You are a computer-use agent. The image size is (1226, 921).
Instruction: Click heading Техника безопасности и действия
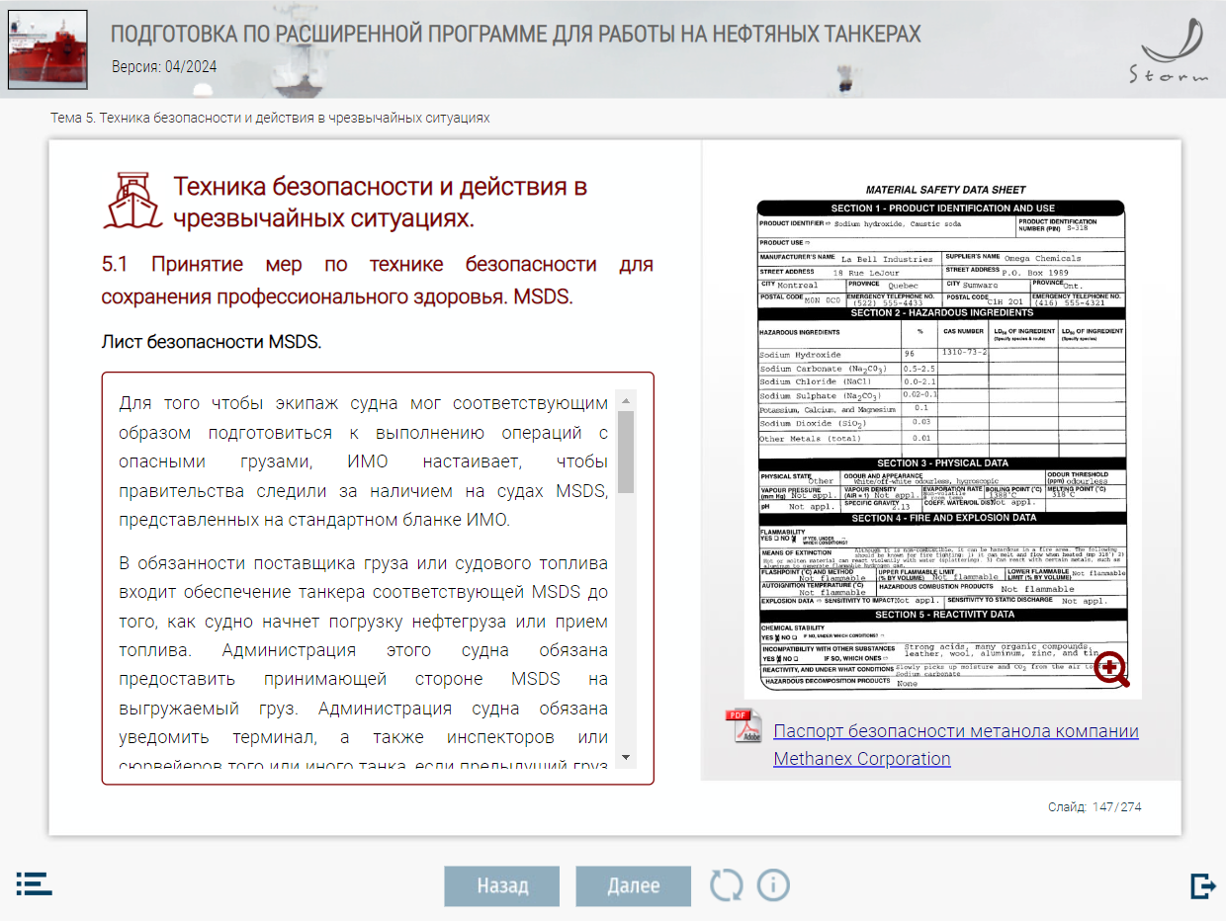381,202
